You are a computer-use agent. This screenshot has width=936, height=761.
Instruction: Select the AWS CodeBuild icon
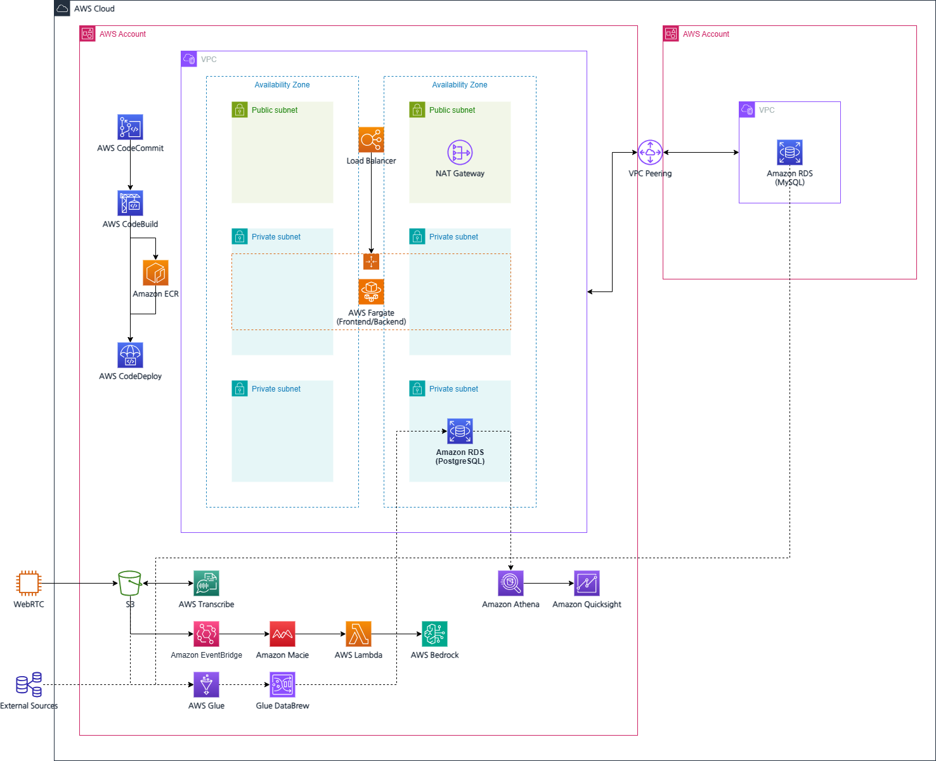pos(130,203)
